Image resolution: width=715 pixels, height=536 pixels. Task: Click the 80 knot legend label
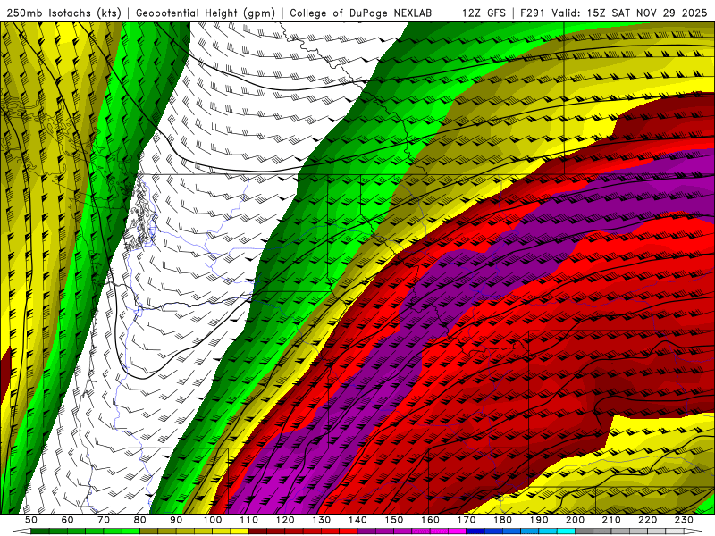pos(140,520)
